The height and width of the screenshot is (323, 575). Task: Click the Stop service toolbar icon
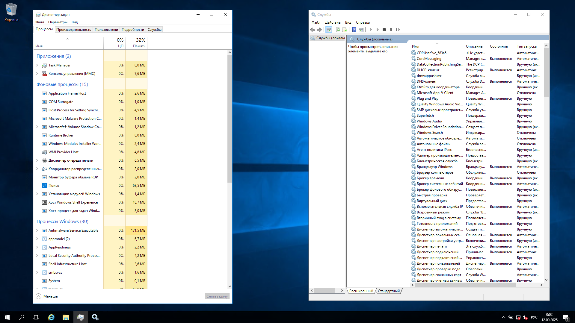[384, 30]
